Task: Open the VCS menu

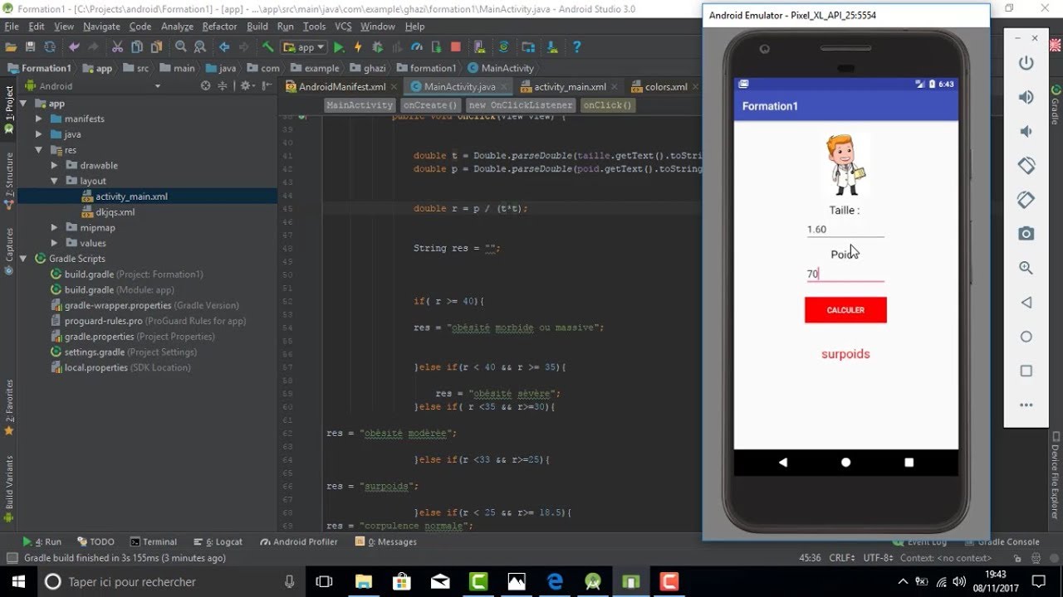Action: coord(343,27)
